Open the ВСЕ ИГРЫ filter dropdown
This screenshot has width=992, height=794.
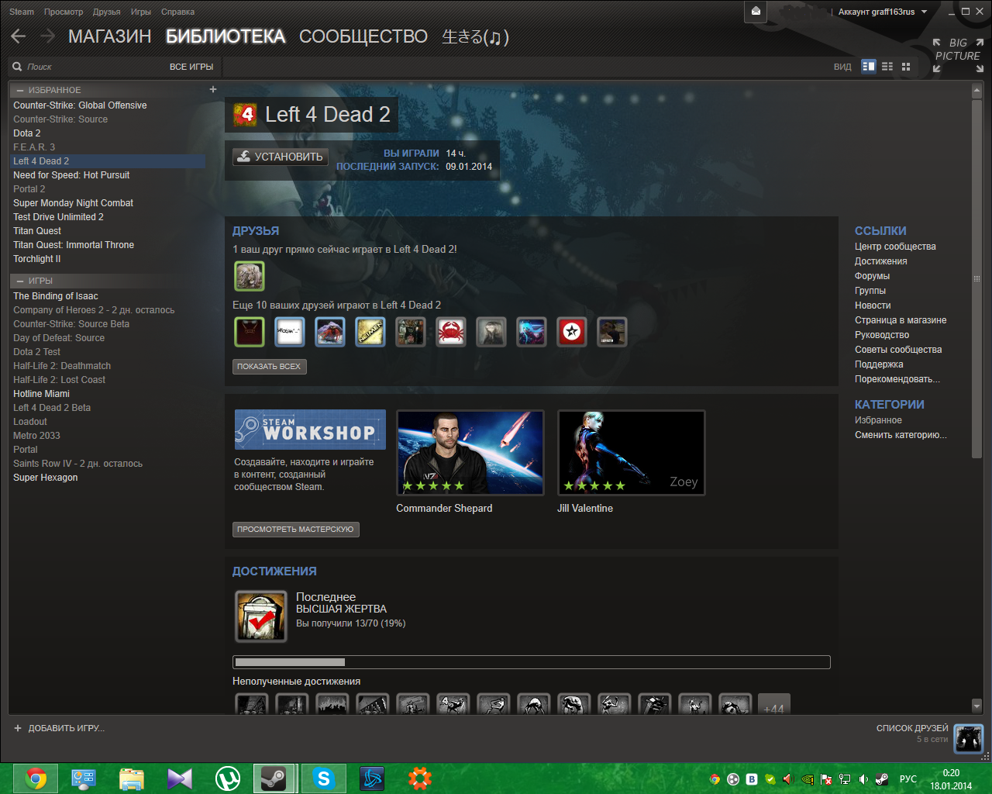coord(191,67)
